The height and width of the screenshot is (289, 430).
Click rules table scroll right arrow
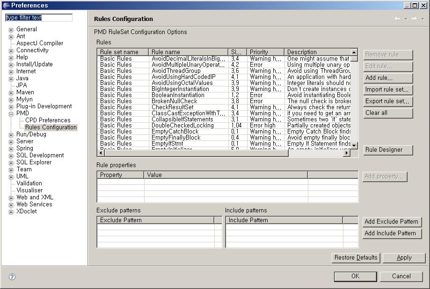347,153
